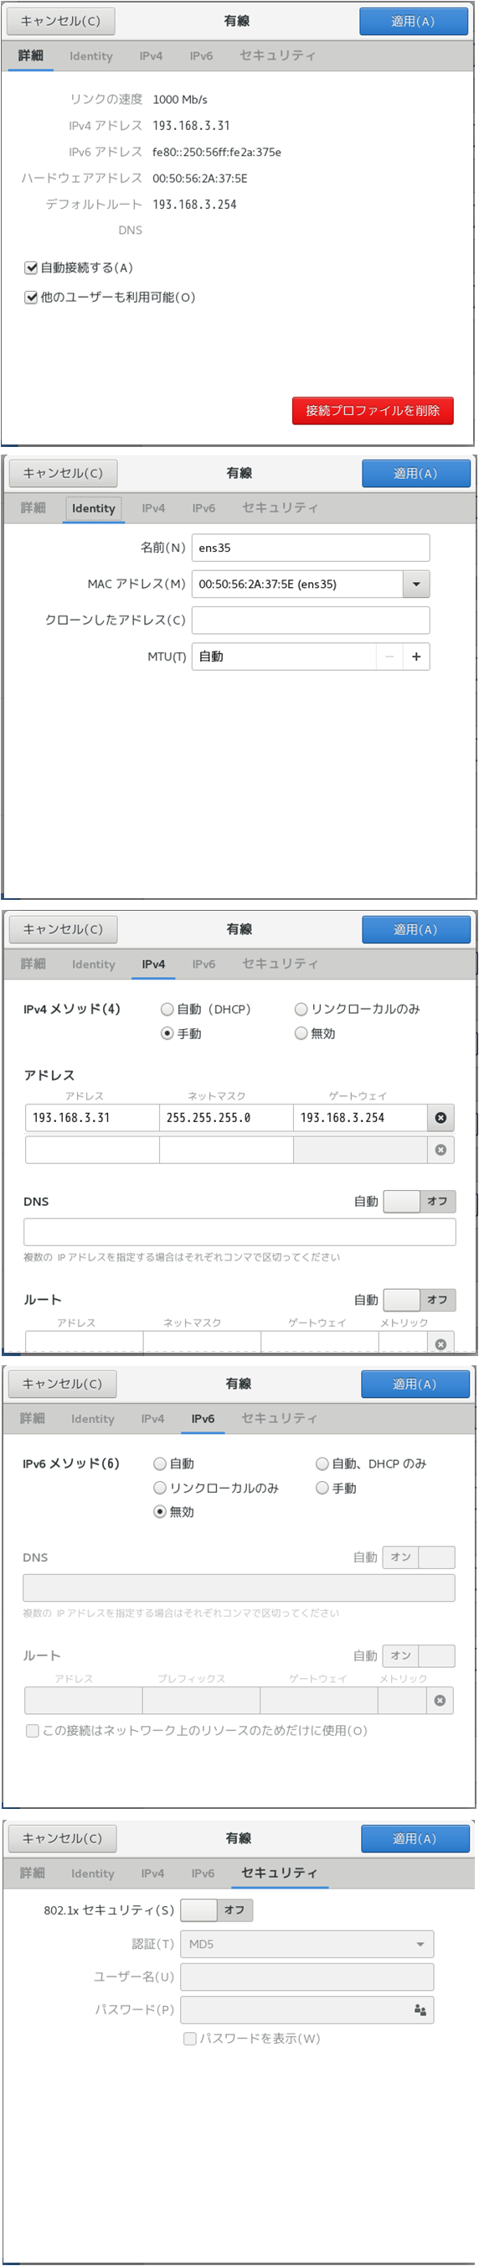This screenshot has height=2266, width=479.
Task: Toggle the 自動接続する(A) checkbox
Action: pos(31,268)
